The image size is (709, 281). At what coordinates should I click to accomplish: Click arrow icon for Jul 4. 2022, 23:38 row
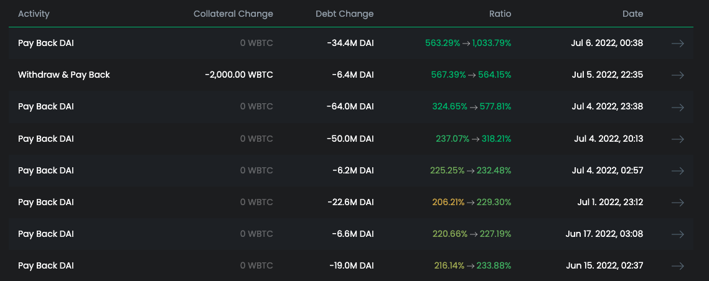coord(678,107)
